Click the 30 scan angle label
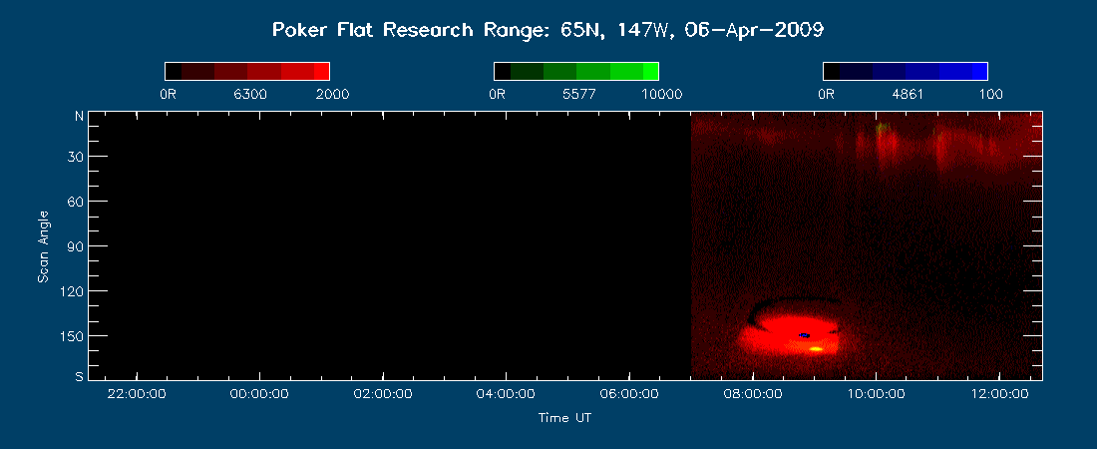This screenshot has height=449, width=1097. (x=74, y=157)
